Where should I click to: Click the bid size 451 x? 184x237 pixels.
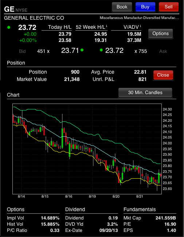[43, 51]
